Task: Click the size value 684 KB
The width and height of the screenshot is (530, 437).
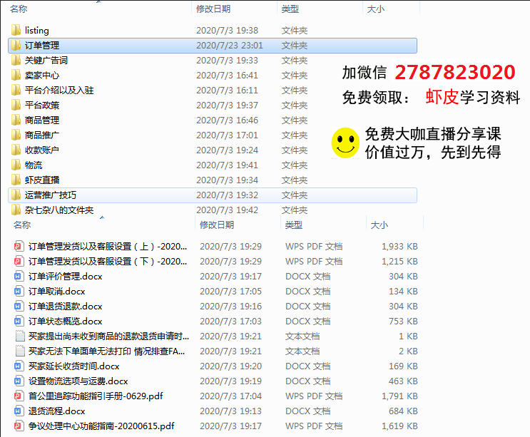Action: pyautogui.click(x=403, y=411)
